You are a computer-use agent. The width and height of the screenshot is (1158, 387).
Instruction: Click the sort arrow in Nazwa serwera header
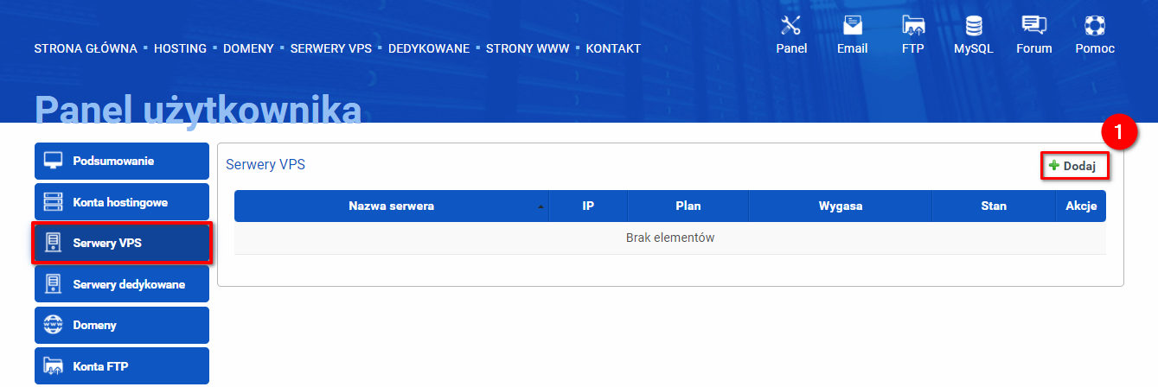coord(541,207)
